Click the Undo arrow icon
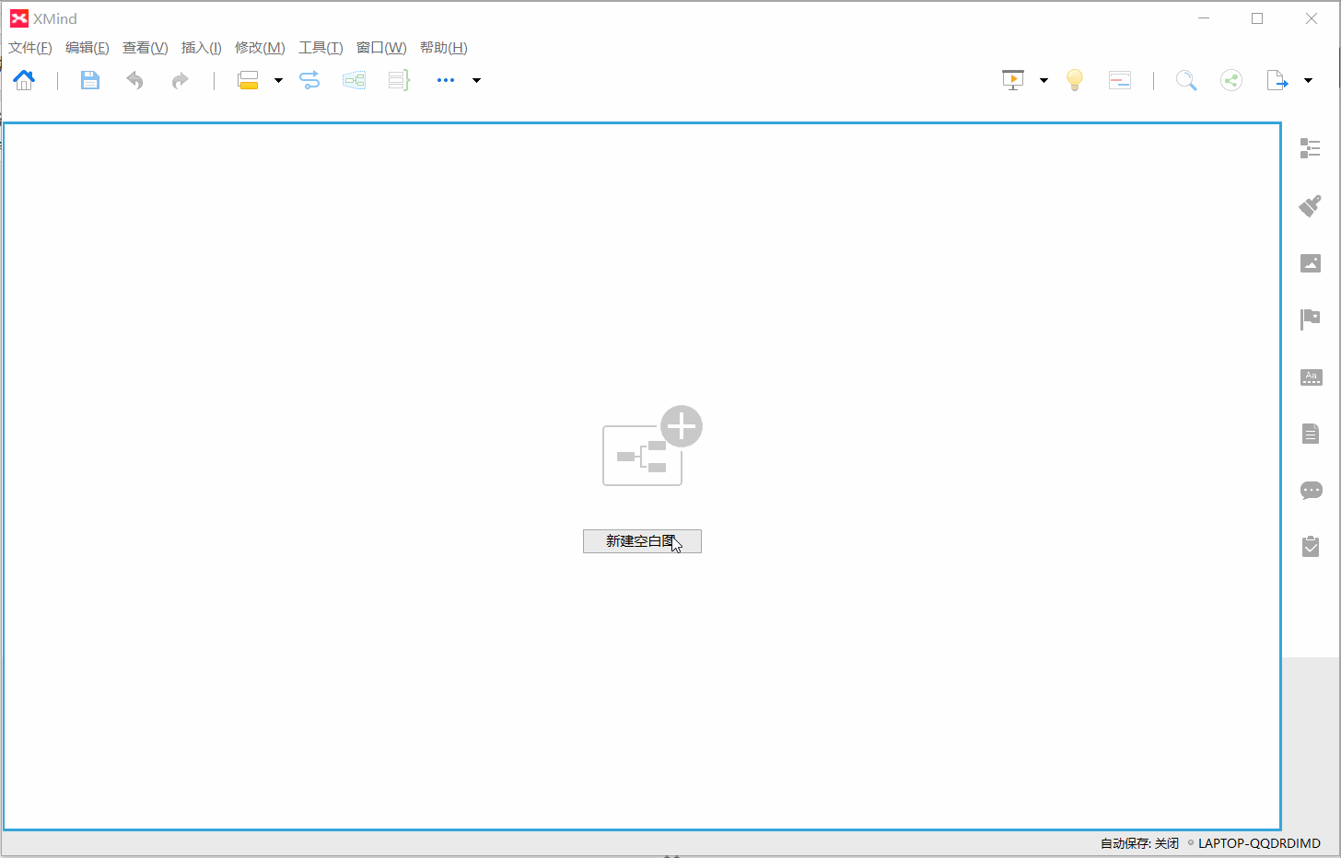1341x858 pixels. 135,80
